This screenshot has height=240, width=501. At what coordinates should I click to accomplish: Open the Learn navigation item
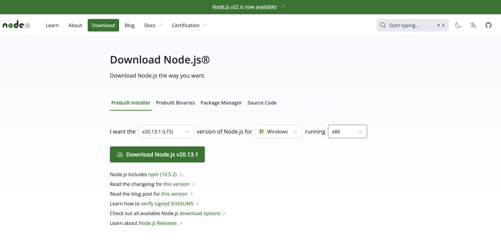click(52, 25)
